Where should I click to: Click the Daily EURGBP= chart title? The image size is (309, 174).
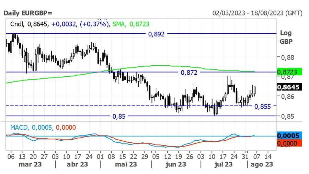coord(28,13)
